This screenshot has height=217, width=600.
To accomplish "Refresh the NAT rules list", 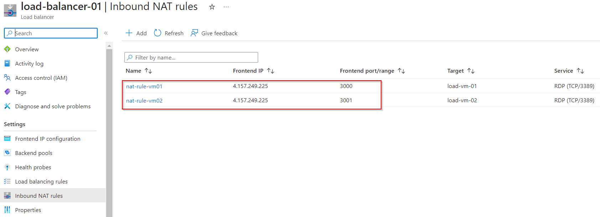I will pos(174,33).
